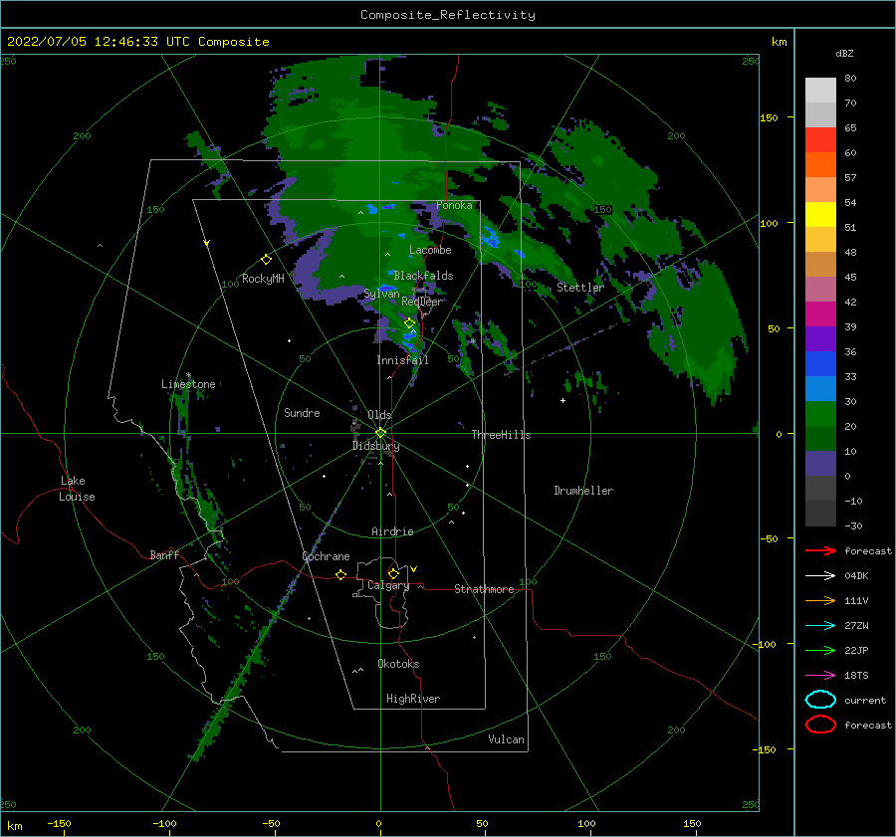Click the Vulcan city label
This screenshot has width=896, height=837.
tap(506, 739)
